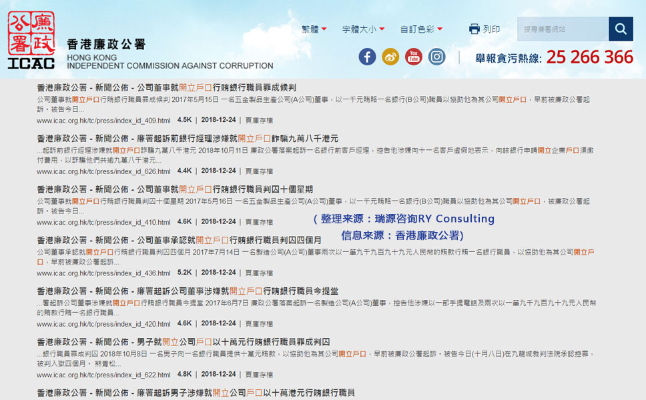This screenshot has height=400, width=646.
Task: Open result 公司董事承認就開立戶口行賄銀行職員判囚四個月
Action: tap(180, 240)
